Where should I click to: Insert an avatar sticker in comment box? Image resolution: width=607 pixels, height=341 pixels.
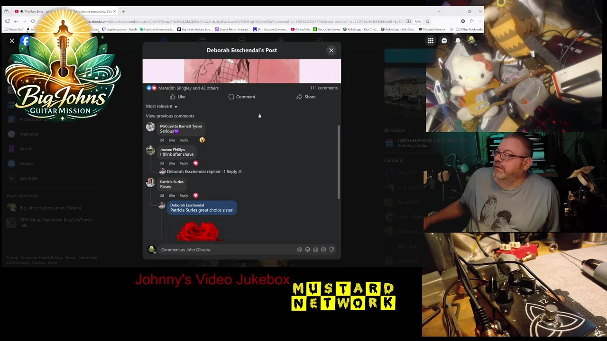(x=299, y=250)
